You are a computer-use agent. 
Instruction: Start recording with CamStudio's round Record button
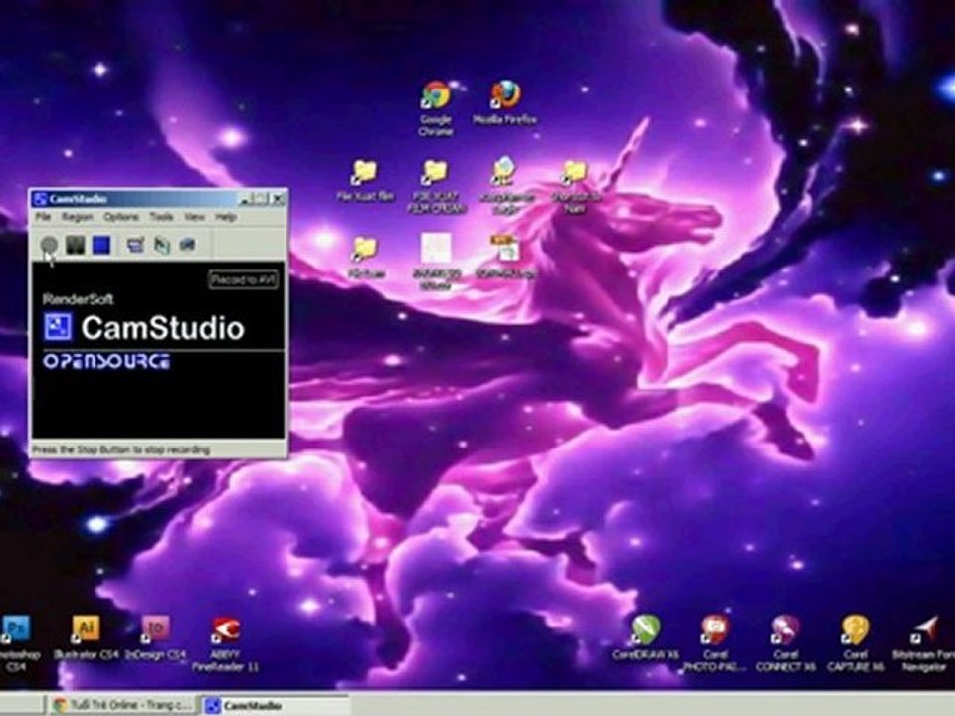click(49, 245)
